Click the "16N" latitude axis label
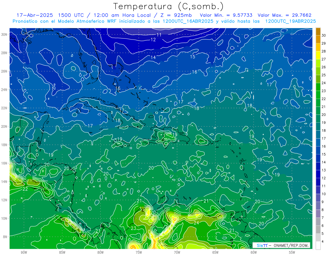This screenshot has width=331, height=256. tap(4, 163)
